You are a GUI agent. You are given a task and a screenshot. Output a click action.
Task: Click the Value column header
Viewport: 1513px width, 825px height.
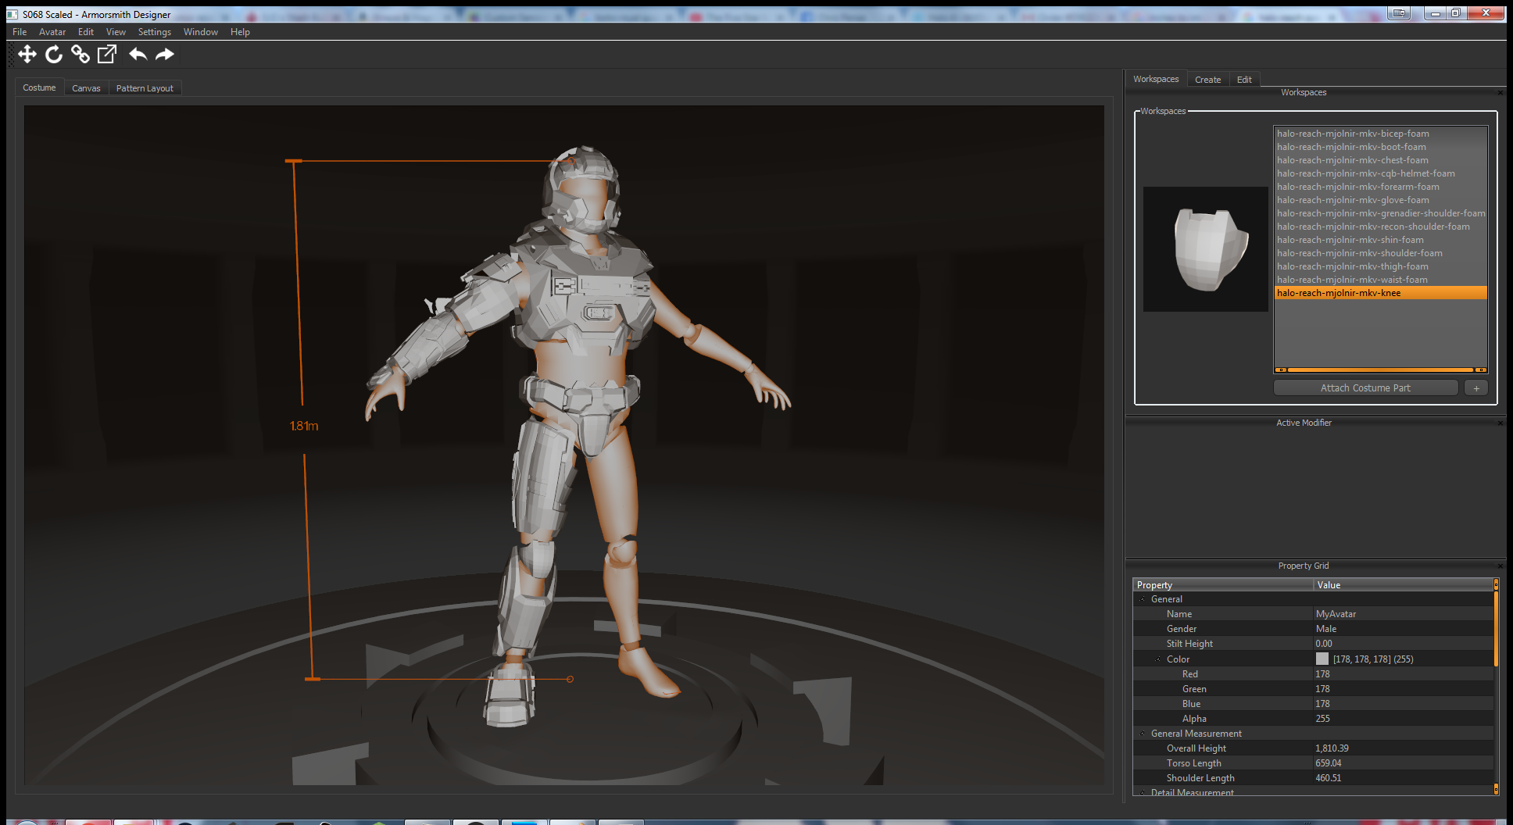click(x=1404, y=585)
